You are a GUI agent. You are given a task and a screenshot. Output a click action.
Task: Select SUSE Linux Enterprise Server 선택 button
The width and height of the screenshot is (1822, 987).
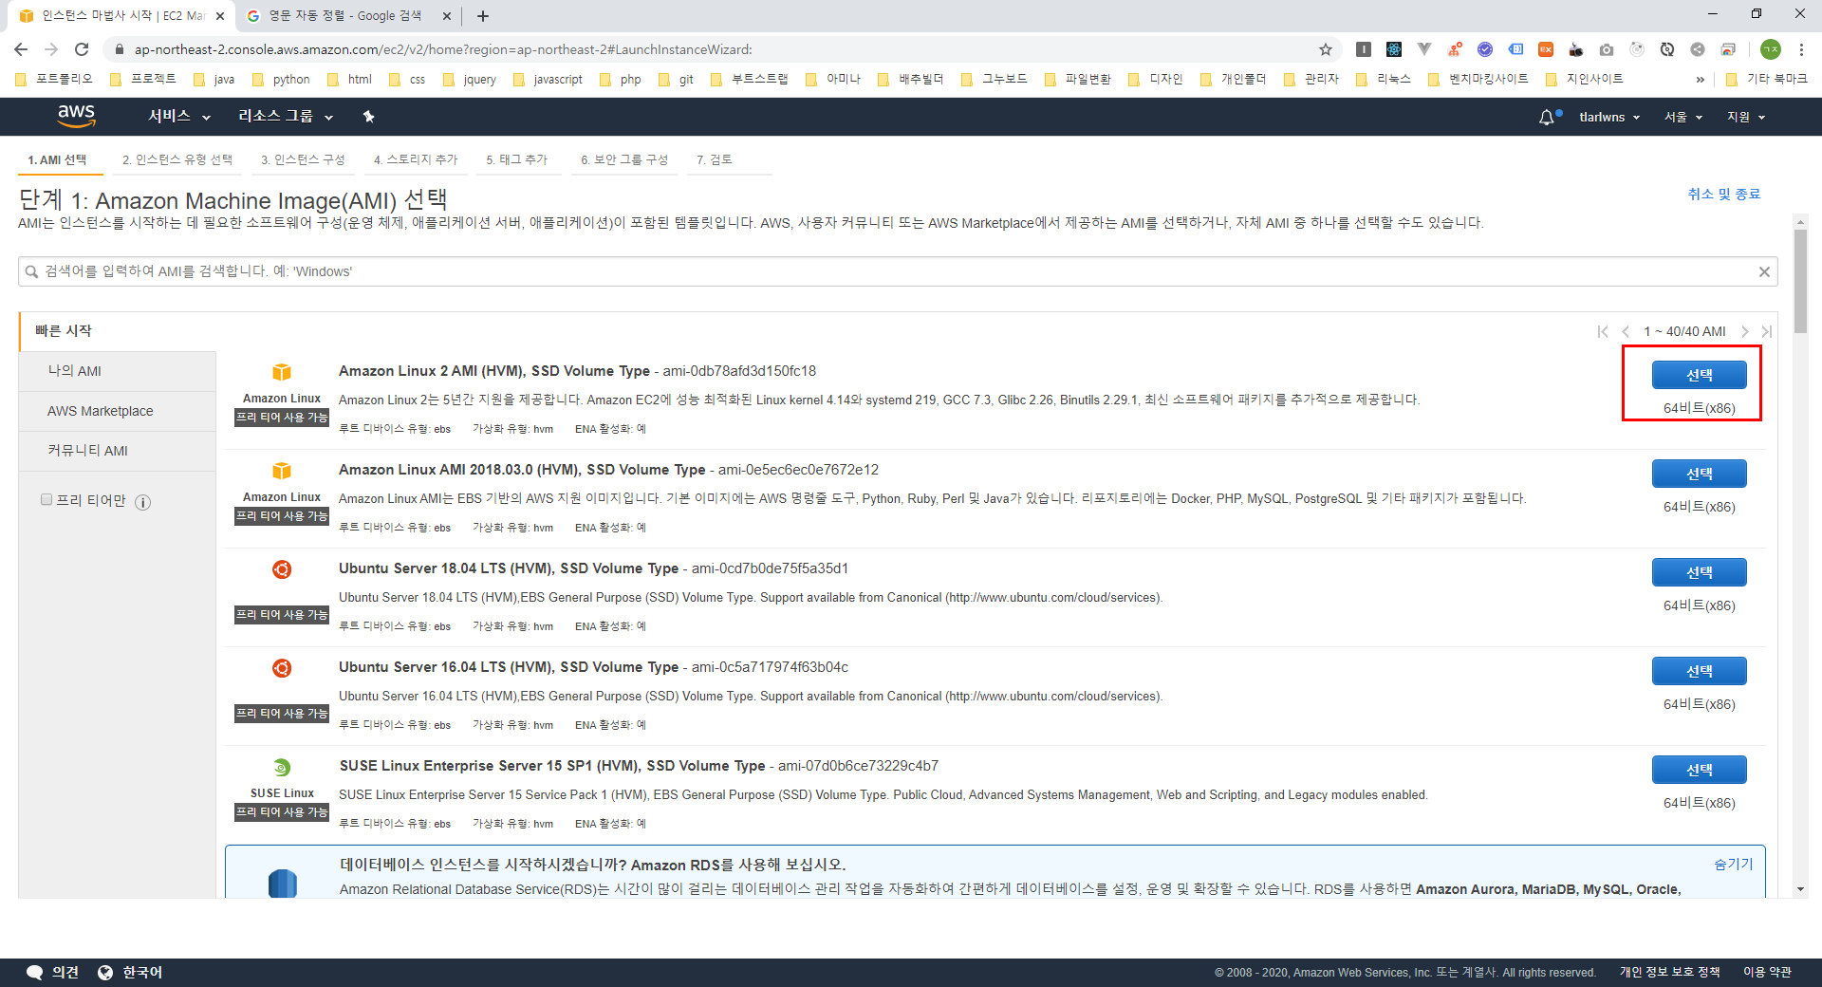[x=1699, y=770]
